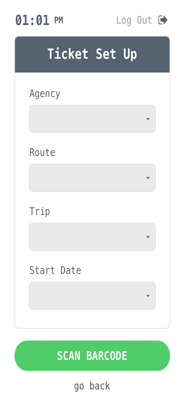Click the Trip field label
The height and width of the screenshot is (399, 184).
(40, 212)
